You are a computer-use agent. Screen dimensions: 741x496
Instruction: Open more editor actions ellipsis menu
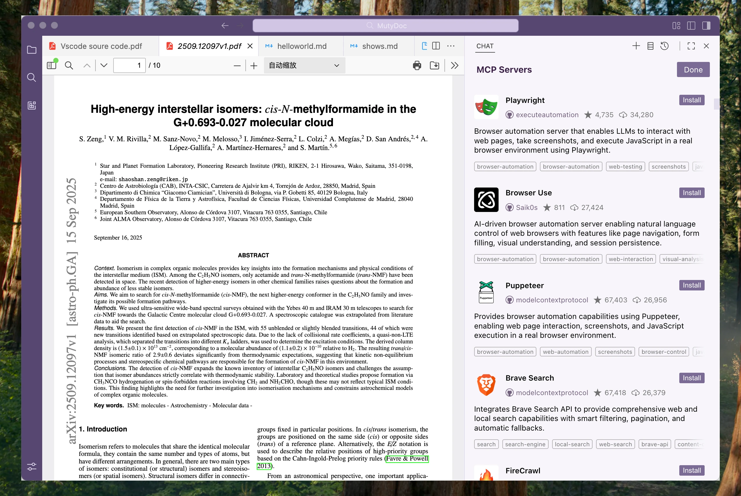pos(451,46)
